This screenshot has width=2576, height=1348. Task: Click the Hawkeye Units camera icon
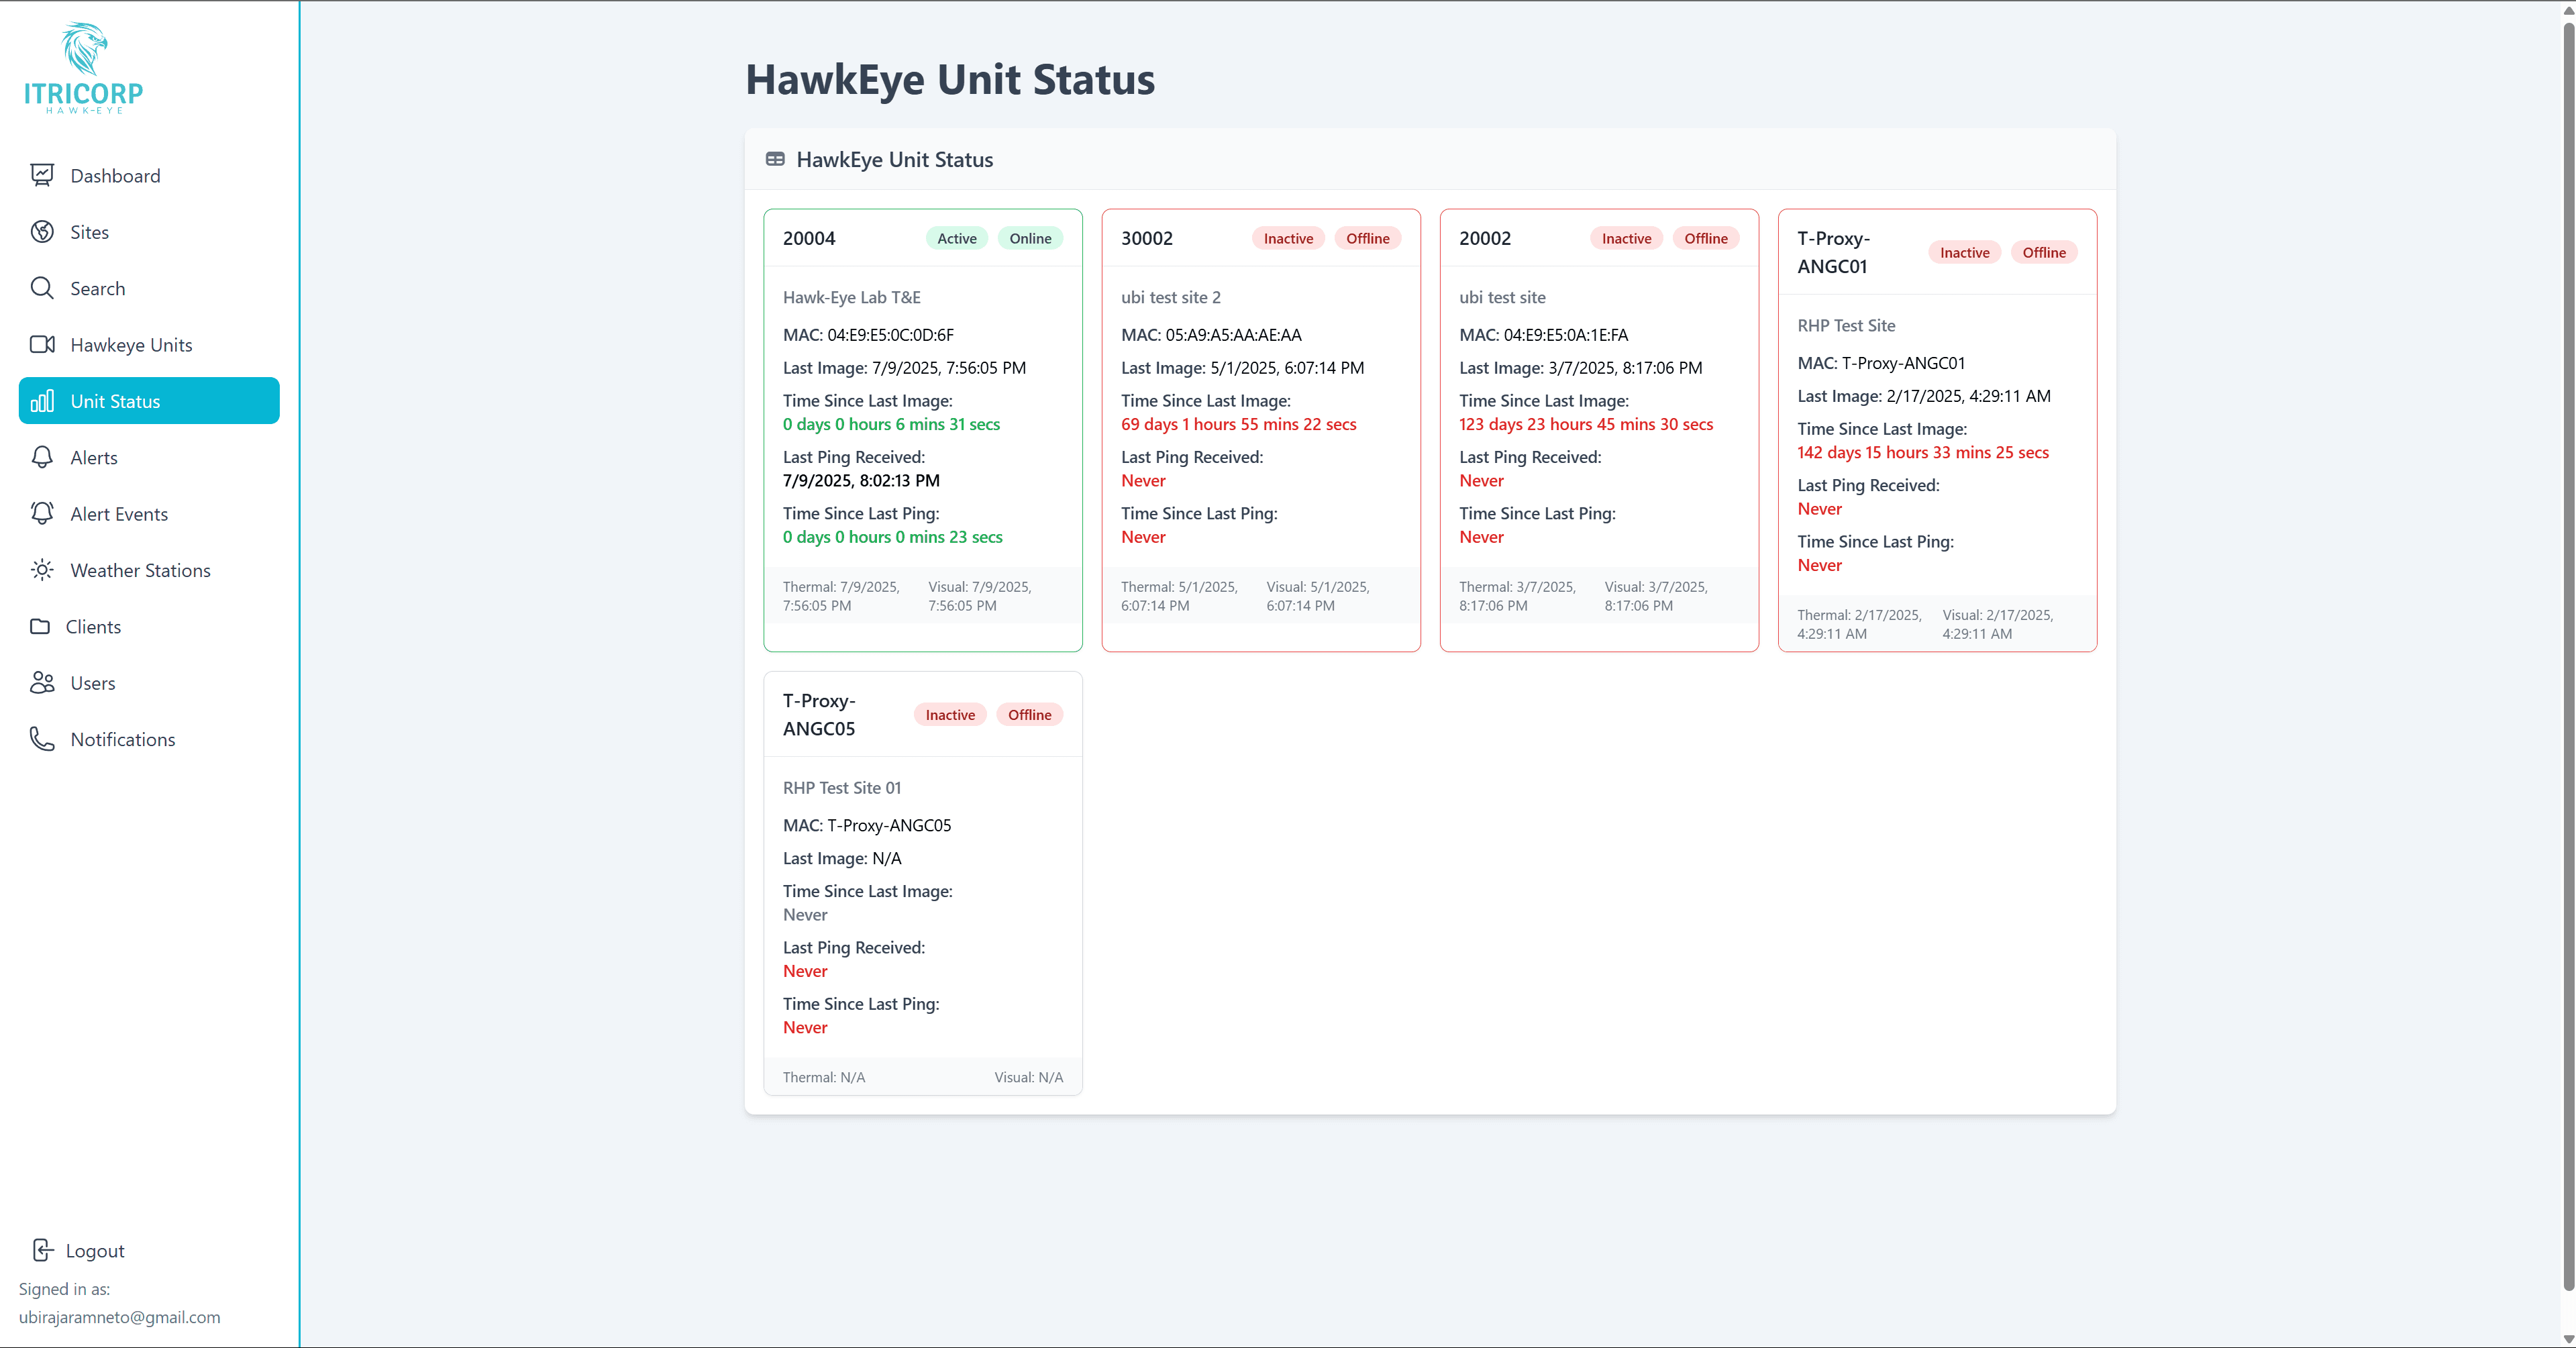(x=42, y=345)
